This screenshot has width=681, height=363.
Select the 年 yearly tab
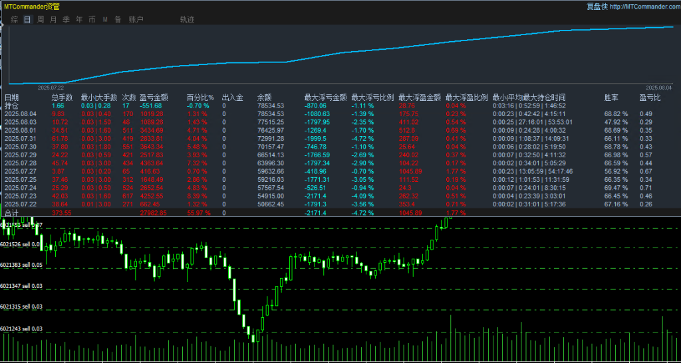pos(79,20)
